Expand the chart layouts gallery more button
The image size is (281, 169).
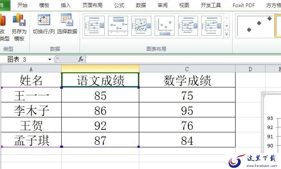226,34
